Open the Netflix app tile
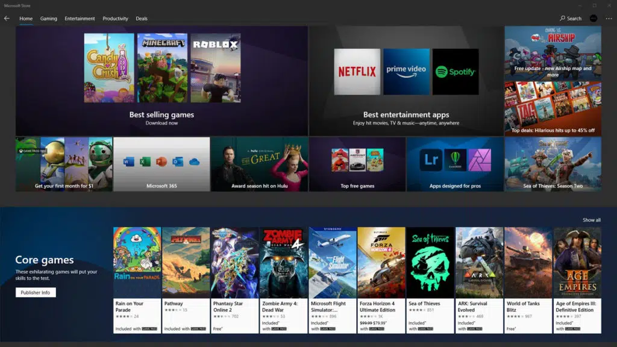617x347 pixels. click(357, 72)
